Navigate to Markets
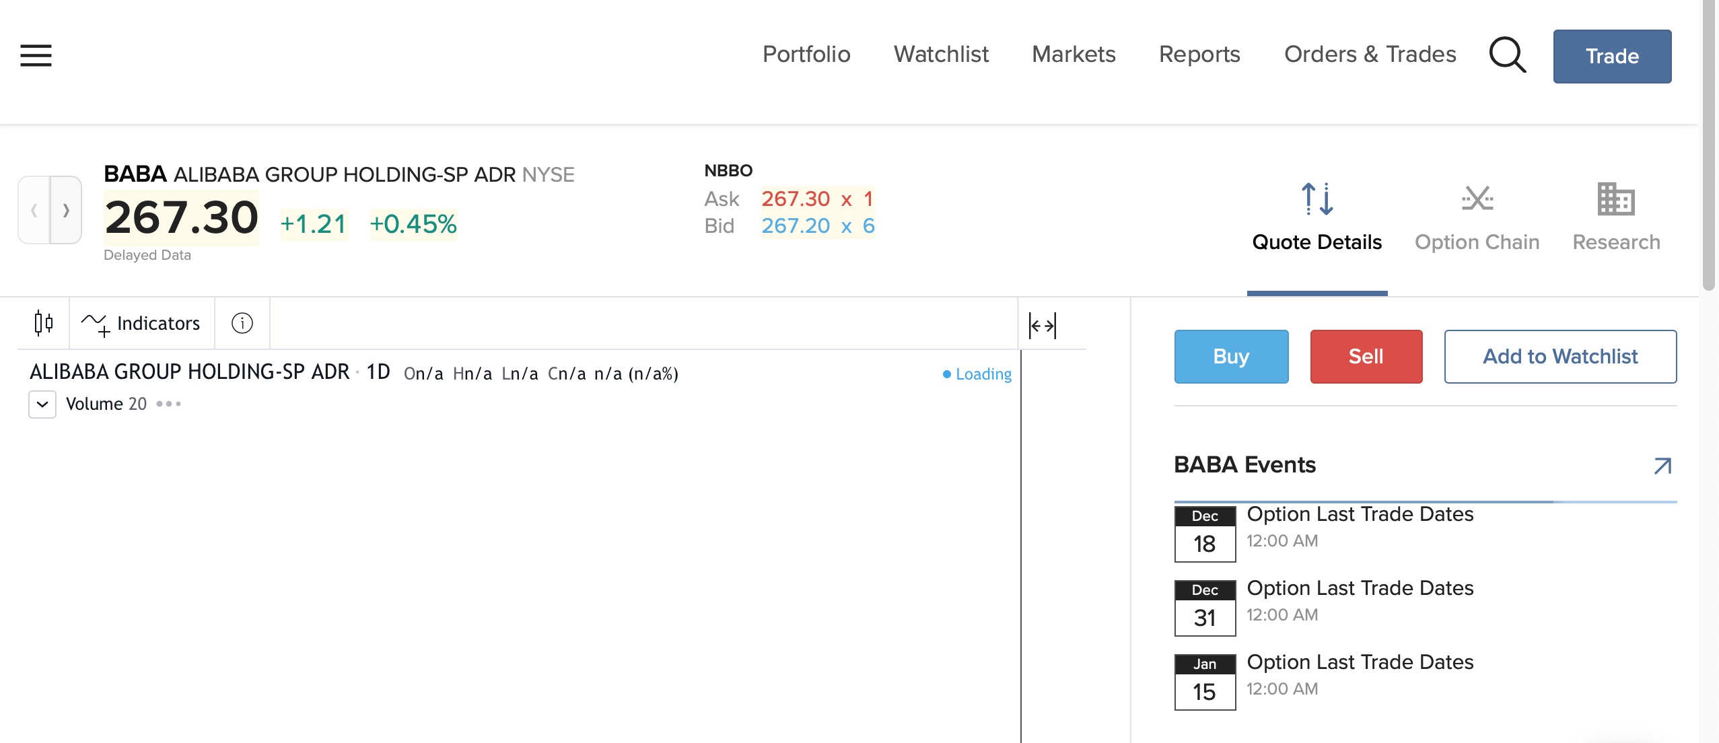Screen dimensions: 1719x743 click(1074, 55)
